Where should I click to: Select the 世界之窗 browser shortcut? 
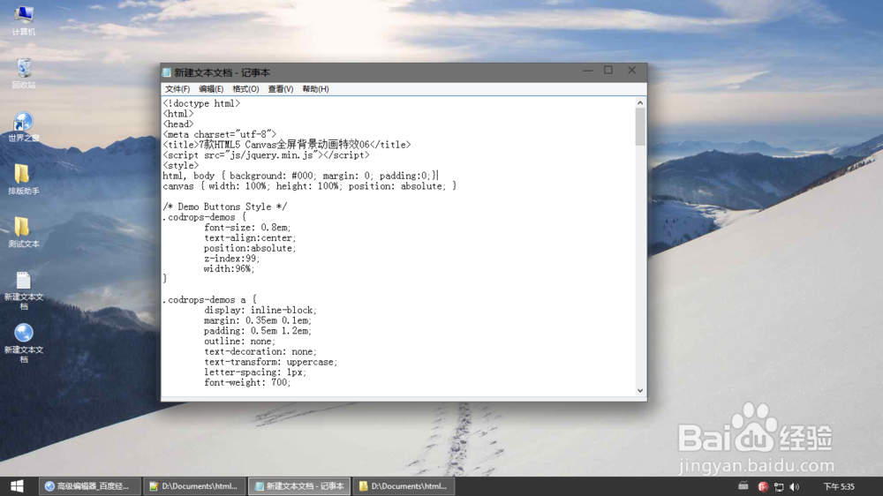click(24, 127)
